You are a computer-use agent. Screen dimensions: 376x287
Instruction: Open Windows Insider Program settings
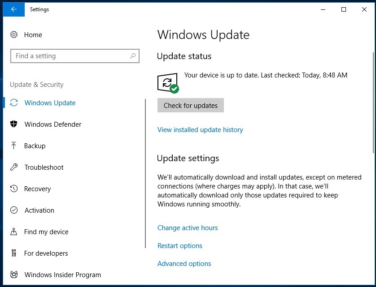(62, 275)
